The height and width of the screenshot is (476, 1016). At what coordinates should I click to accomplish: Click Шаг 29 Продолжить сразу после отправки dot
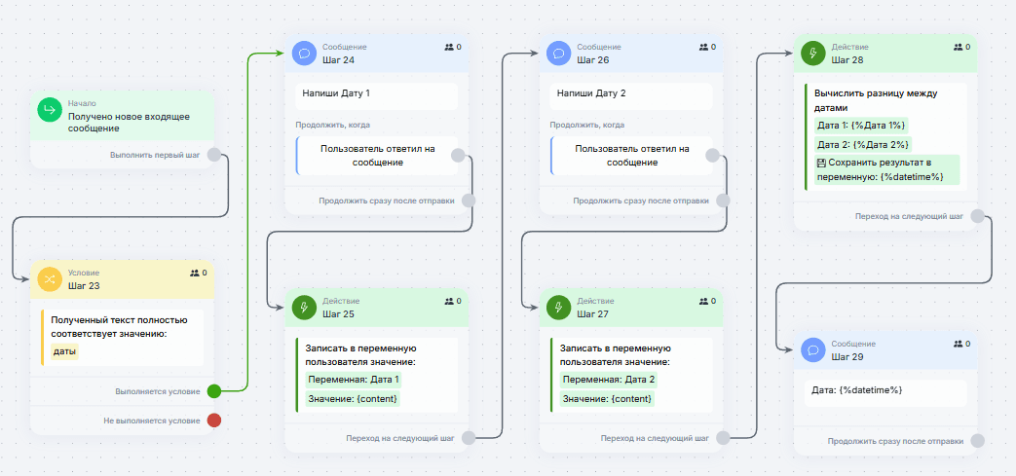coord(978,441)
